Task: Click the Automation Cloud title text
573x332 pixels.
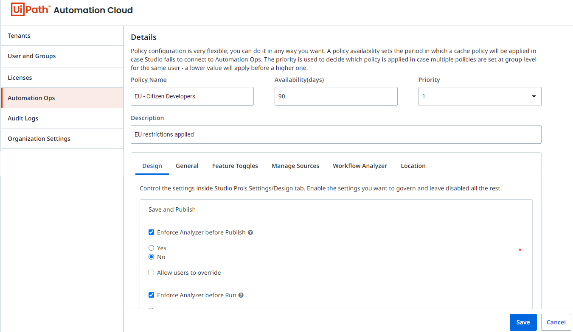Action: 93,10
